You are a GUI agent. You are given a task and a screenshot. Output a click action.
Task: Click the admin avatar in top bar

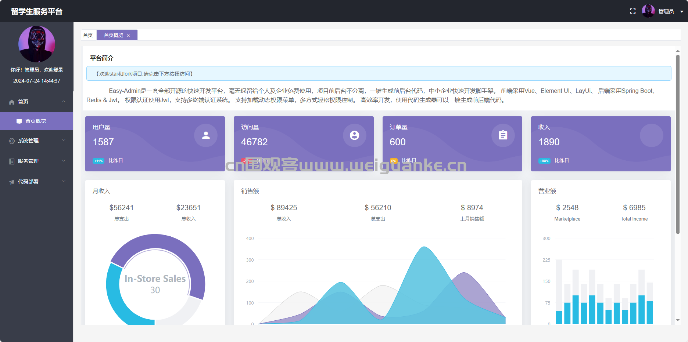(648, 11)
